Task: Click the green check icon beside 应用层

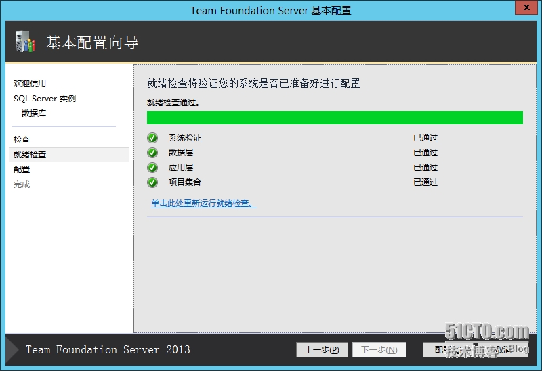Action: pos(152,168)
